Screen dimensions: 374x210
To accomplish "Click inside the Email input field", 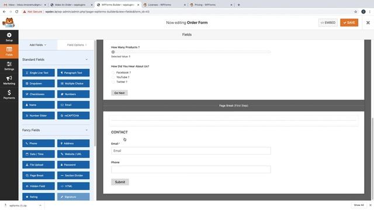I will [x=191, y=150].
